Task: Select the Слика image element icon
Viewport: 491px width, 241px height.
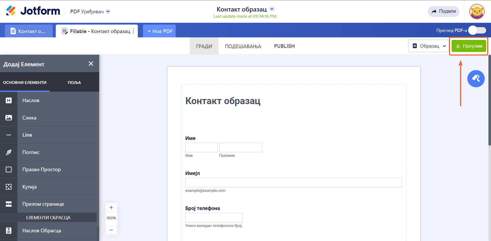Action: (x=9, y=118)
